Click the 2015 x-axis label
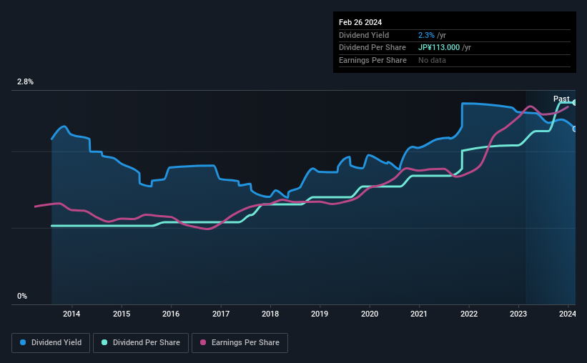Viewport: 587px width, 363px height. (122, 314)
